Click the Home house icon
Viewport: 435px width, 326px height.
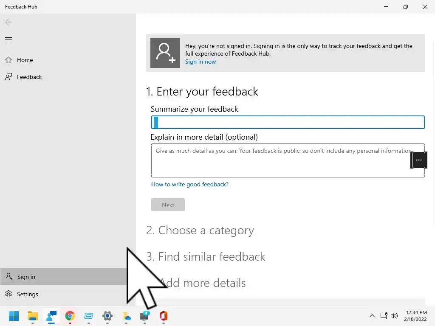click(8, 59)
